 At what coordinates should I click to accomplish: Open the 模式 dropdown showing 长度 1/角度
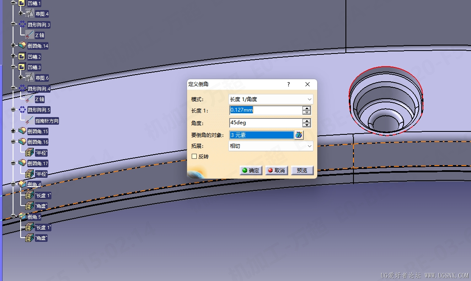270,99
